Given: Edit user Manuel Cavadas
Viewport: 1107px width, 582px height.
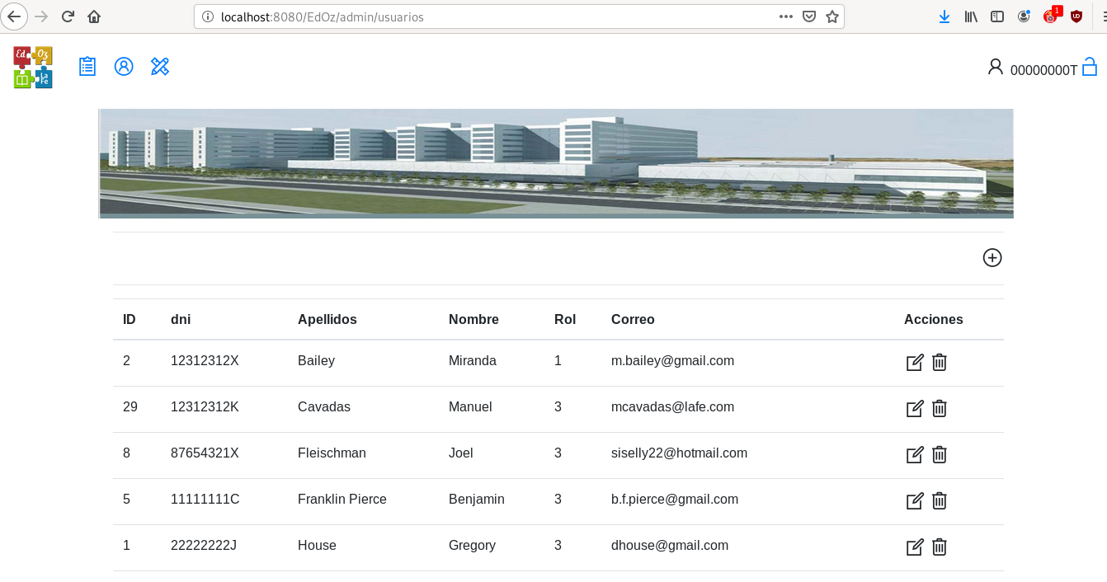Looking at the screenshot, I should 914,408.
